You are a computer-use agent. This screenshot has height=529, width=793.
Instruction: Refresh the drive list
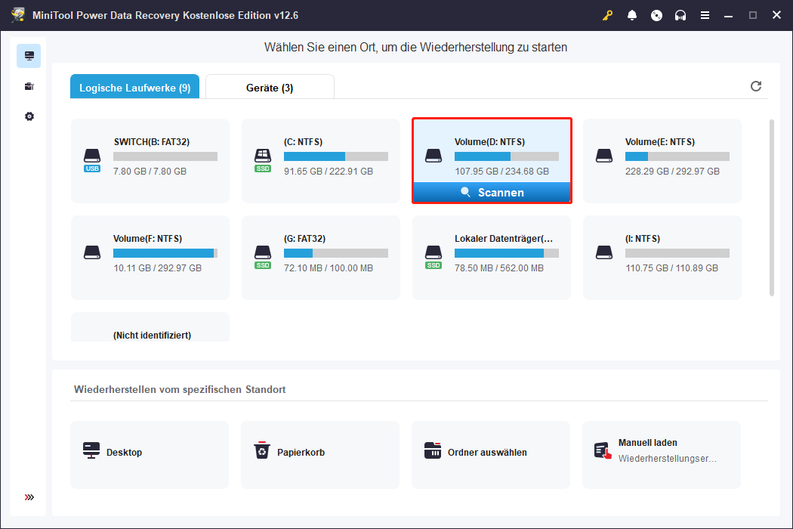click(756, 86)
